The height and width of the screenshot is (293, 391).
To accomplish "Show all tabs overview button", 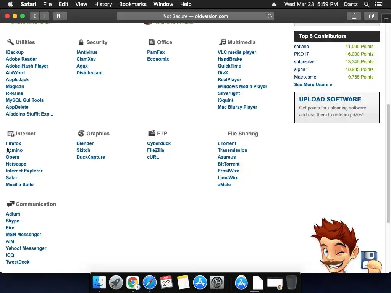I will 371,16.
